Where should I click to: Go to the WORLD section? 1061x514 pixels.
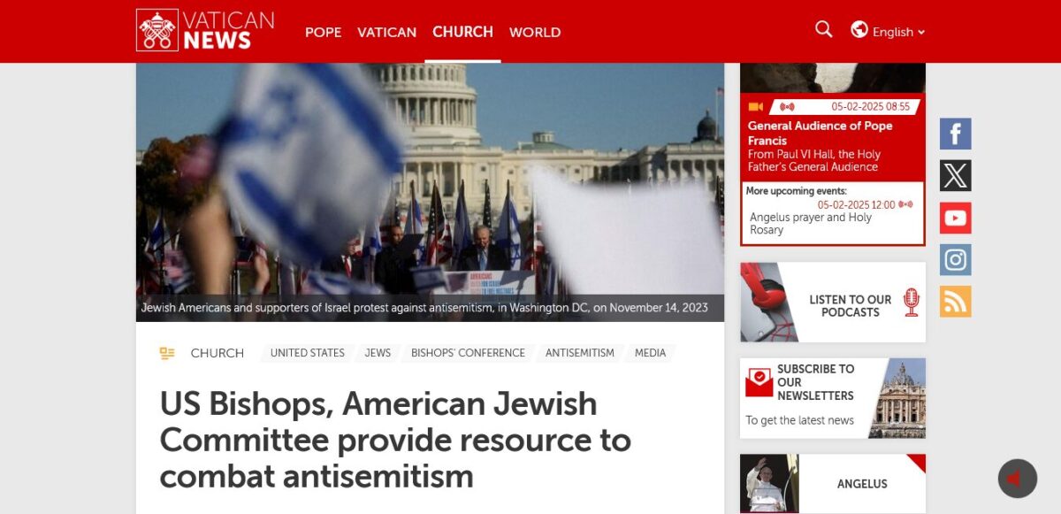(x=535, y=32)
